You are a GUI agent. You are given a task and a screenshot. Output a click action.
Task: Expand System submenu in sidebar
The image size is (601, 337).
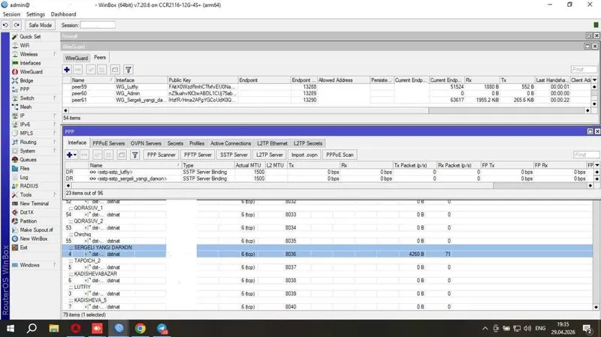point(54,151)
